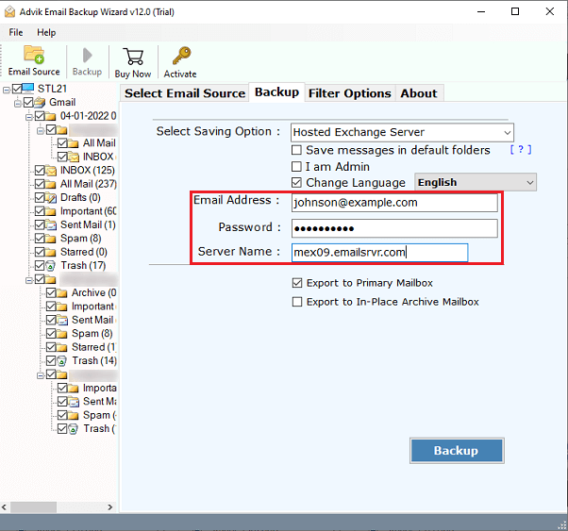Image resolution: width=568 pixels, height=531 pixels.
Task: Select the Importa tree item
Action: 99,388
